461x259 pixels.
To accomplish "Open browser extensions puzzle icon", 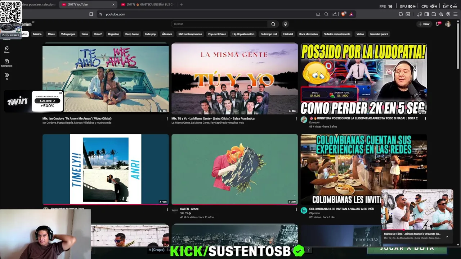I will (400, 14).
